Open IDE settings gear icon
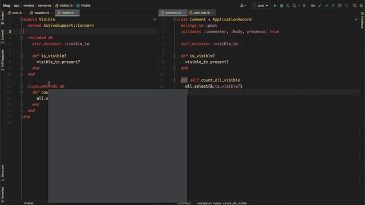Image resolution: width=365 pixels, height=205 pixels. tap(361, 6)
